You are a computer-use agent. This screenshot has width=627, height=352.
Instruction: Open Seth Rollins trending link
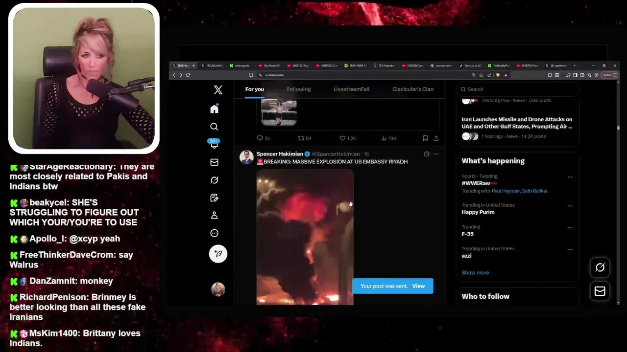534,191
